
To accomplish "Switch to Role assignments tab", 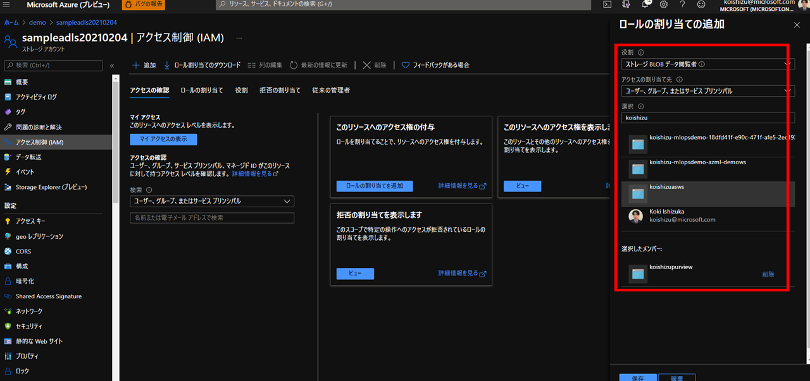I will pos(202,90).
